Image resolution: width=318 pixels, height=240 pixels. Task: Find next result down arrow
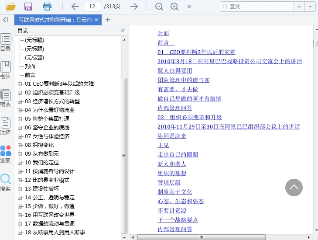tap(310, 7)
